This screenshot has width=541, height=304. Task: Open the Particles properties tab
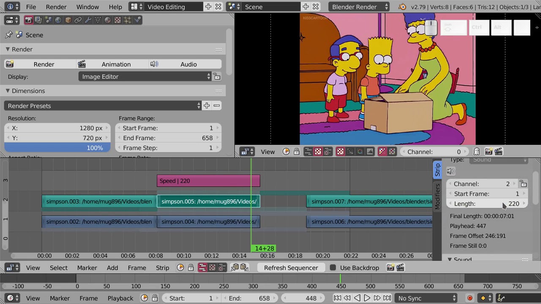[128, 20]
